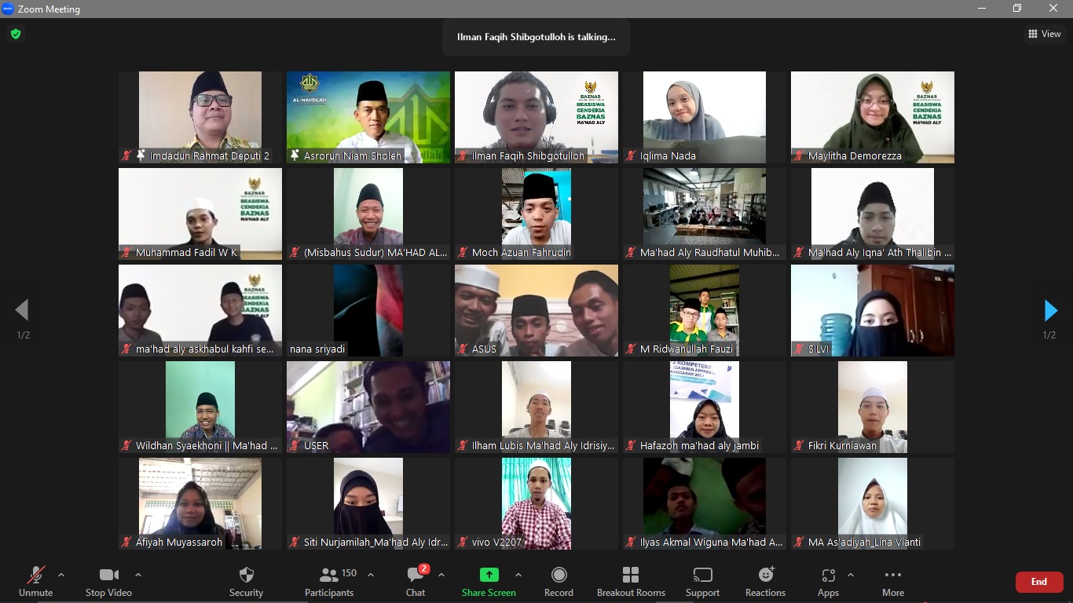1073x603 pixels.
Task: Open the Chat panel
Action: 416,582
